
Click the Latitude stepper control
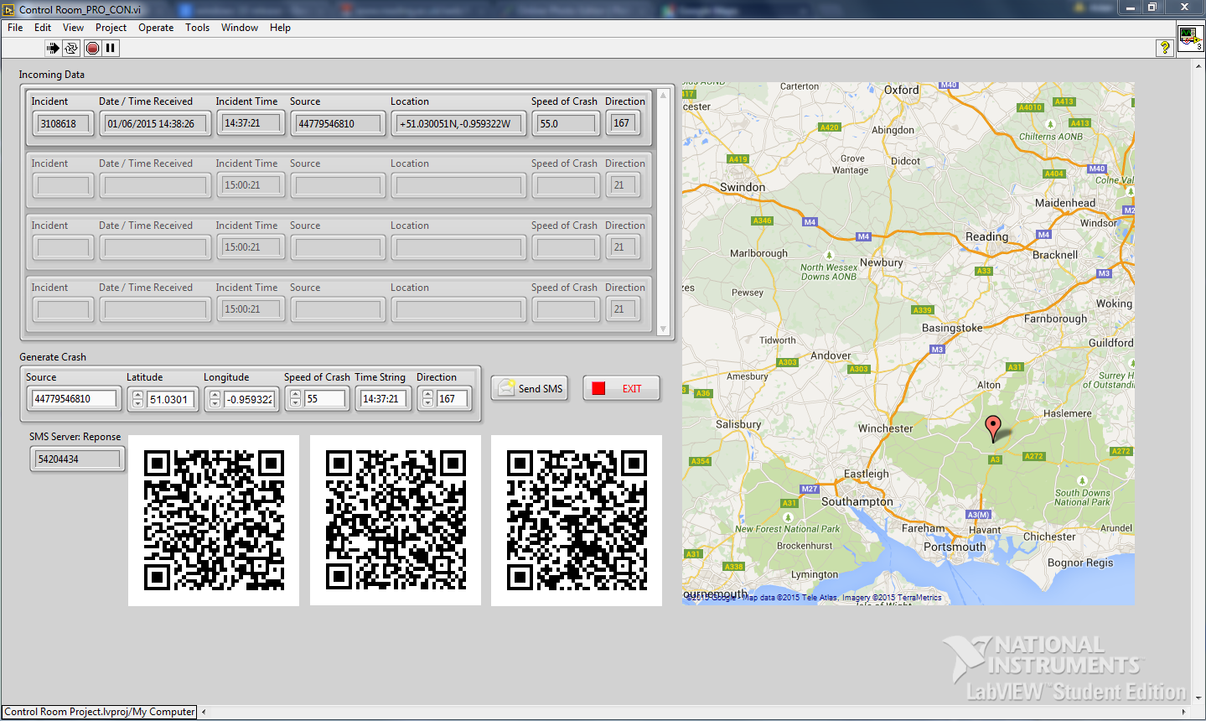click(137, 399)
